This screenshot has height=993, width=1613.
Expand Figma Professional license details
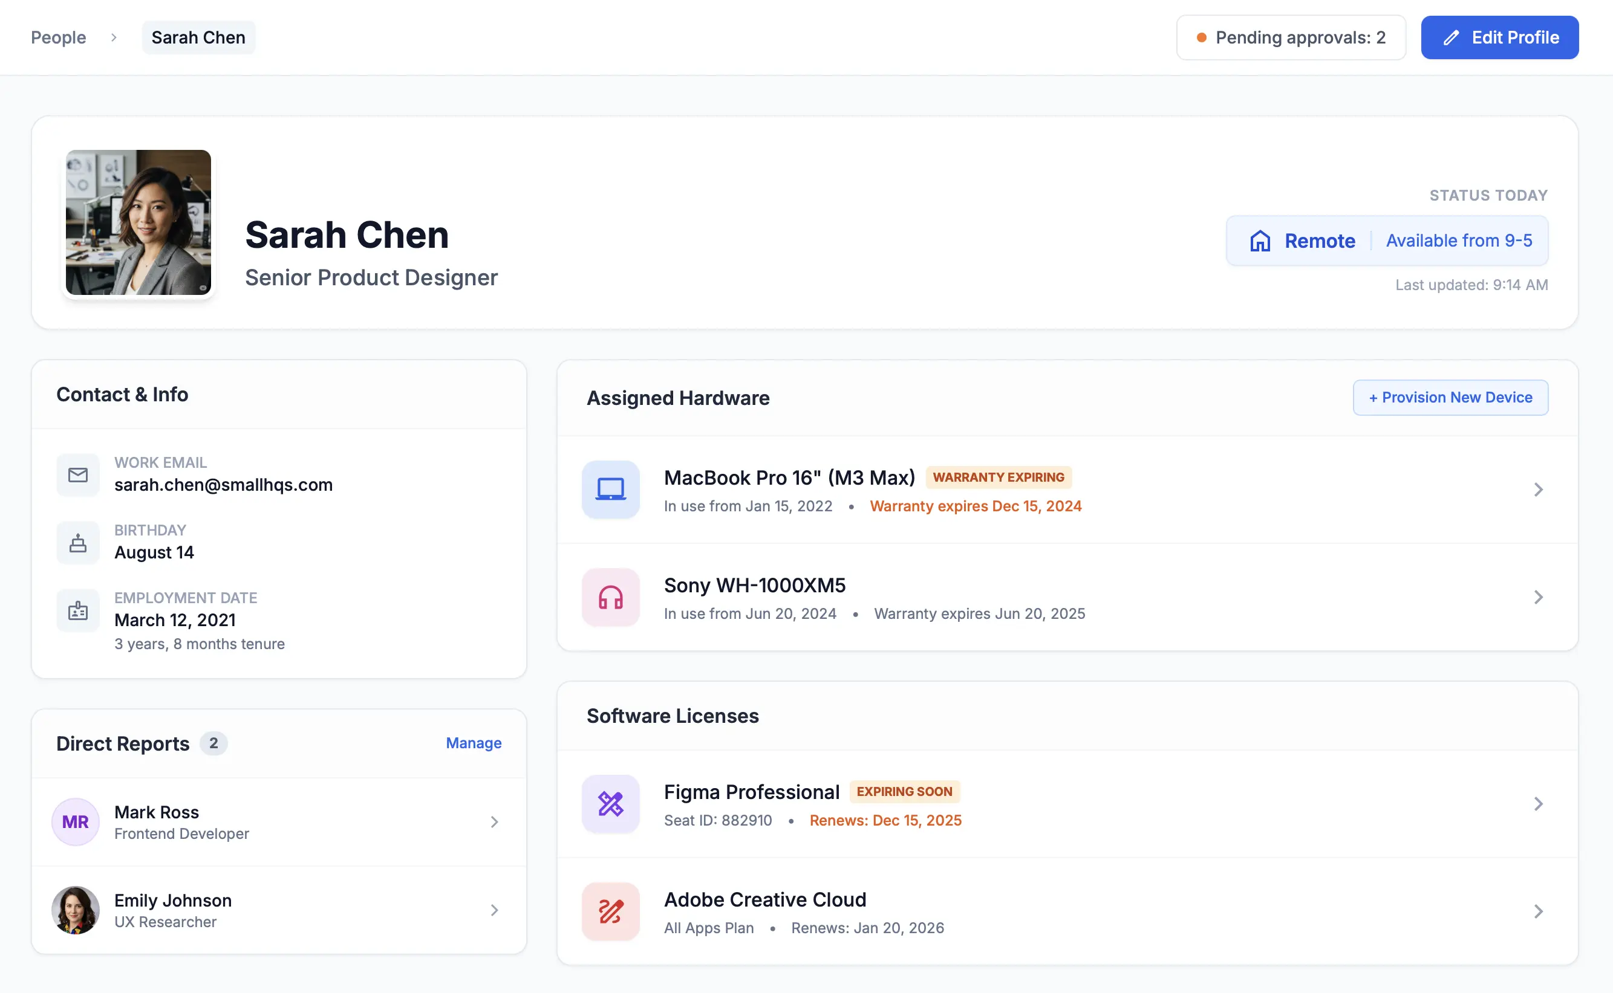click(1538, 803)
